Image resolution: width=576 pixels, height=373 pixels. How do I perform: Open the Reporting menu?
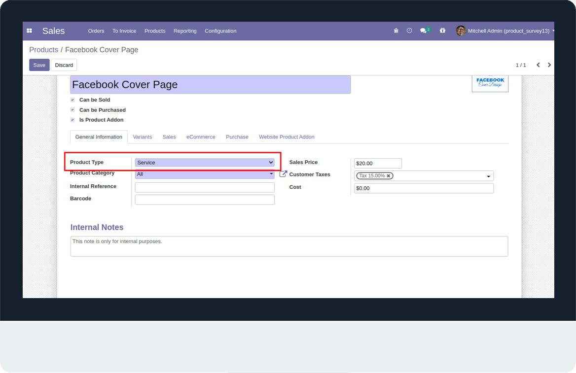coord(185,31)
